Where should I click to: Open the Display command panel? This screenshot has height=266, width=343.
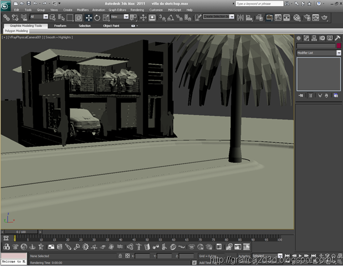tap(330, 38)
